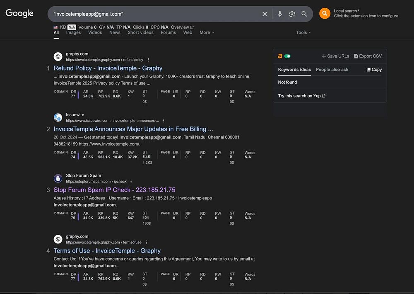
Task: Start voice search with microphone icon
Action: point(279,14)
